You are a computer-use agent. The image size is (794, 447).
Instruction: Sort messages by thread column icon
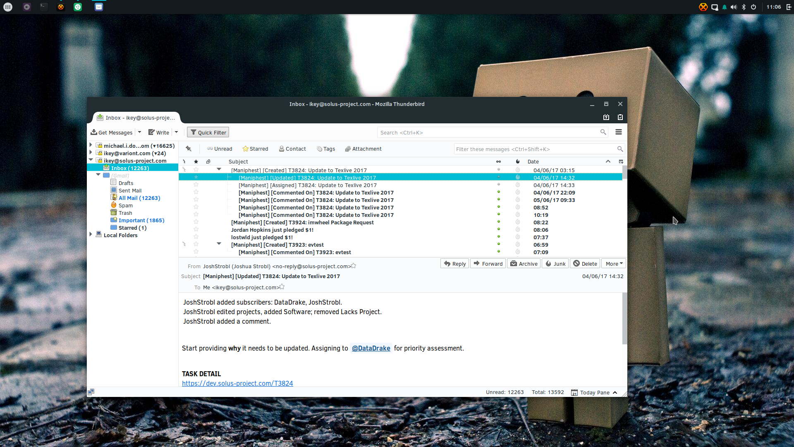click(184, 161)
